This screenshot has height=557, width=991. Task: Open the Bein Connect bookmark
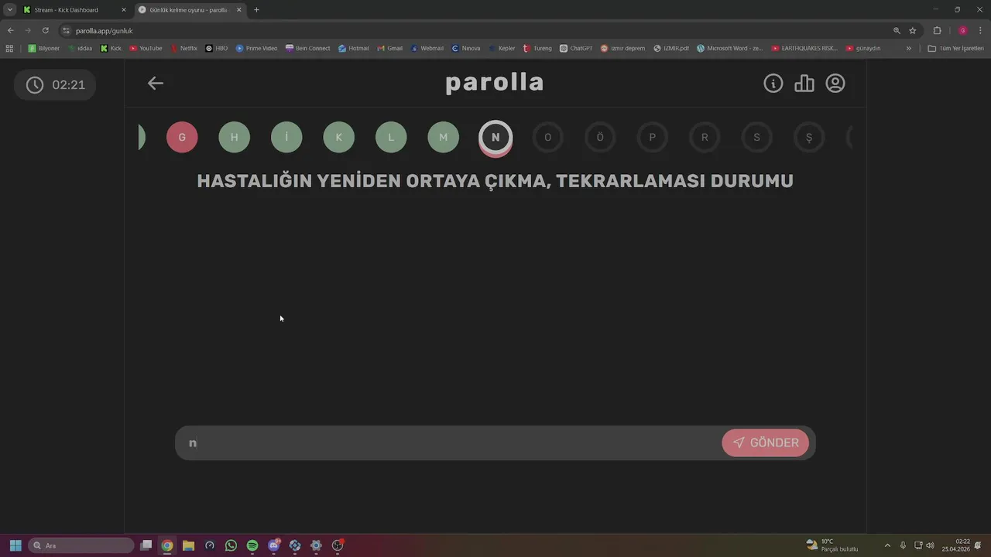point(307,48)
